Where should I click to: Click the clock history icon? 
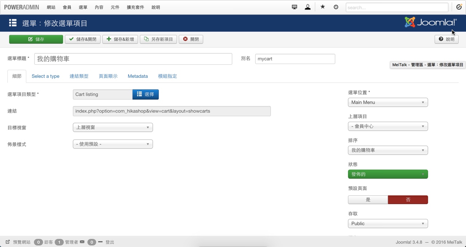pos(336,7)
